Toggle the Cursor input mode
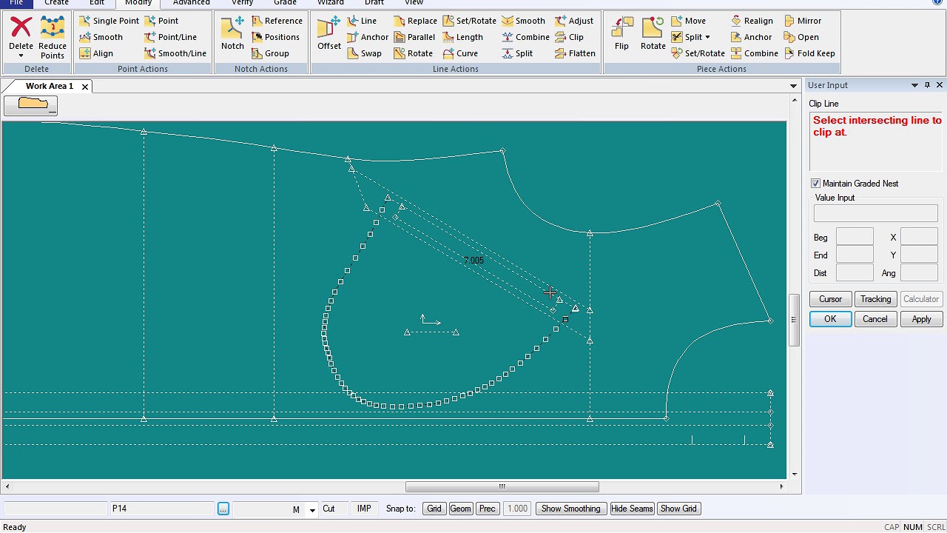947x533 pixels. coord(830,299)
